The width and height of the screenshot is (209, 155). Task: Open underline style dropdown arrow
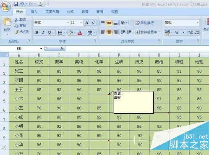(x=54, y=32)
